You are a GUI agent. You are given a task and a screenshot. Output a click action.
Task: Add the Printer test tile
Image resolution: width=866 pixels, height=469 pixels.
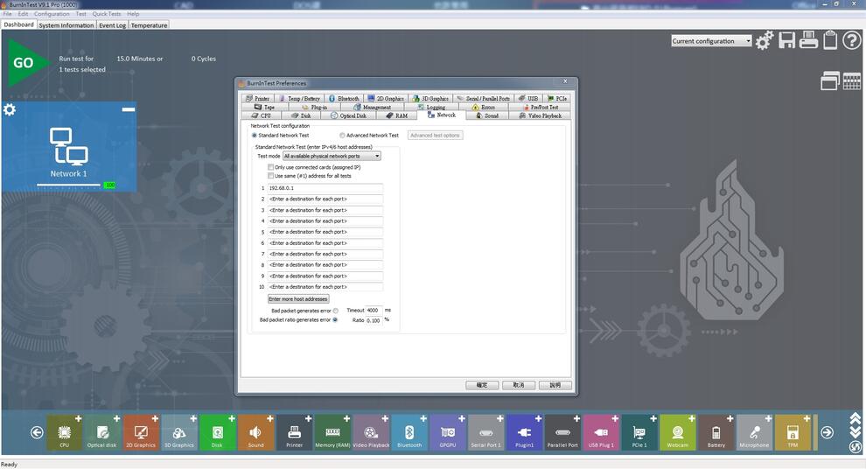click(308, 419)
